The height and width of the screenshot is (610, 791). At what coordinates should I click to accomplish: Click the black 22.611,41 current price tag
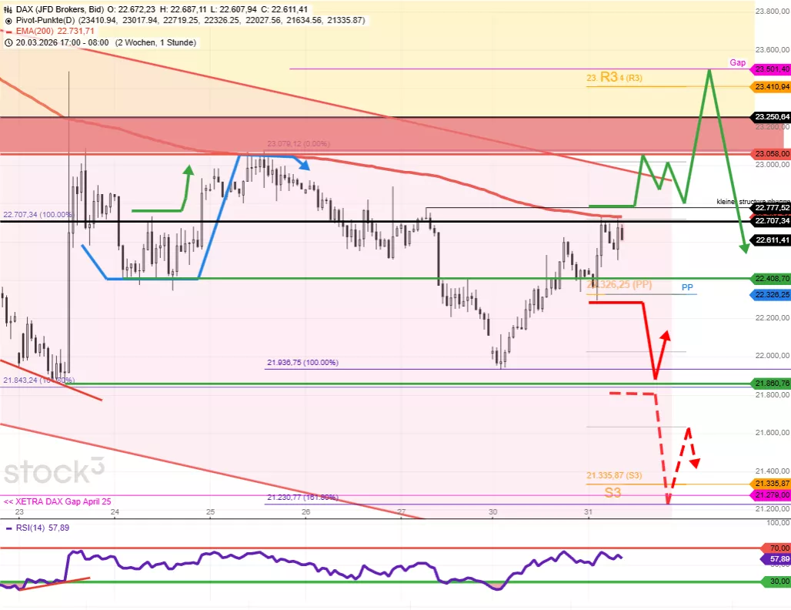(770, 240)
